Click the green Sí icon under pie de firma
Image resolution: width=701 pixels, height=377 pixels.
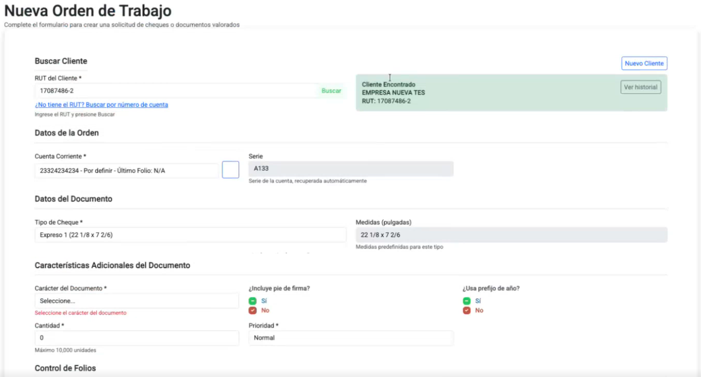tap(253, 301)
